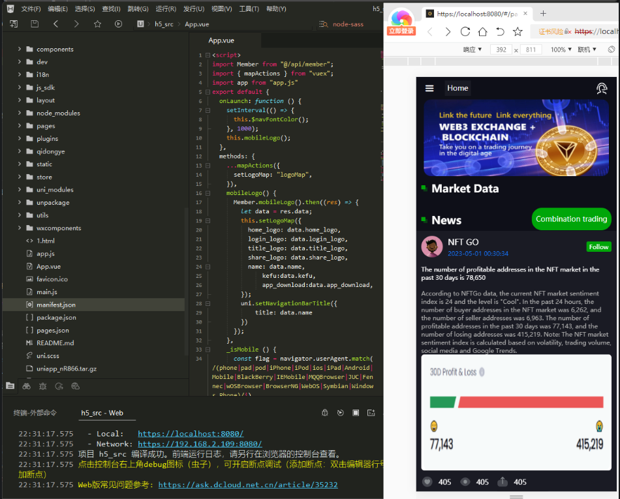
Task: Open the 工具(T) menu
Action: (249, 8)
